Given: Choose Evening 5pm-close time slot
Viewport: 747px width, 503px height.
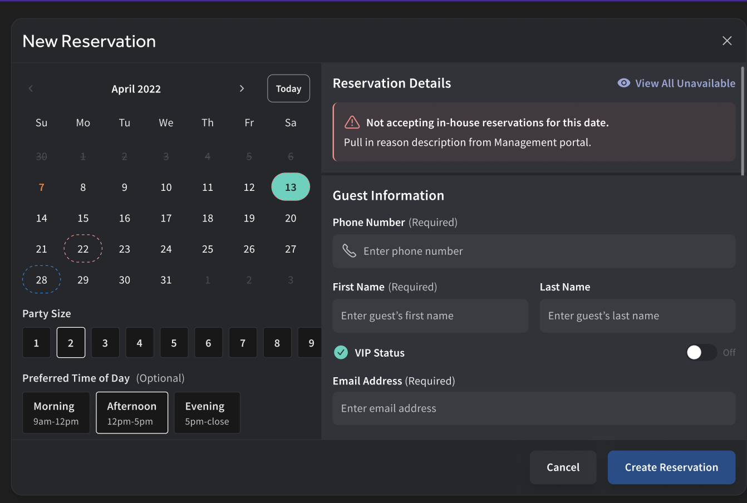Looking at the screenshot, I should pos(207,413).
